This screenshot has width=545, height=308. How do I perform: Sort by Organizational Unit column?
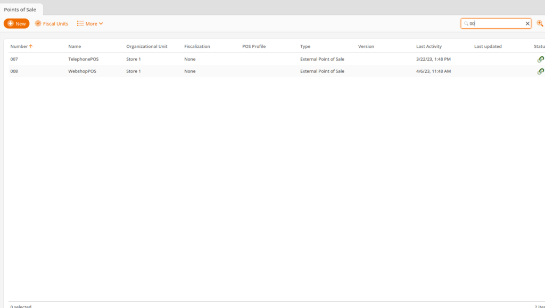[147, 46]
